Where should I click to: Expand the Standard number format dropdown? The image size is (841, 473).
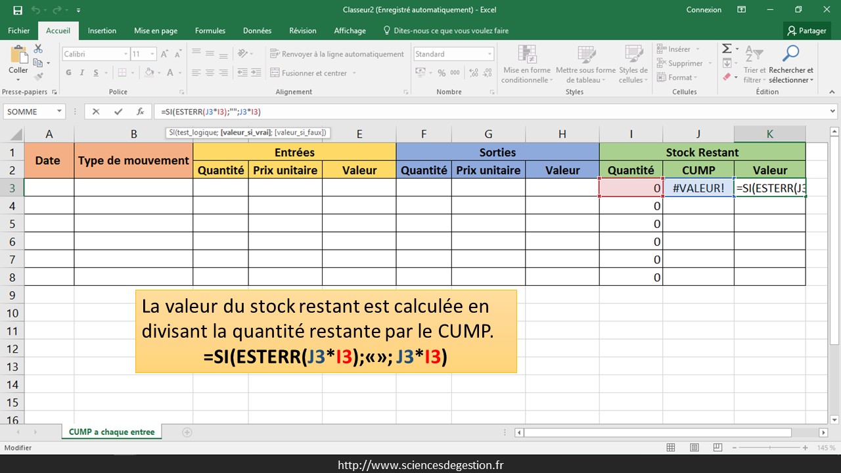pyautogui.click(x=489, y=55)
